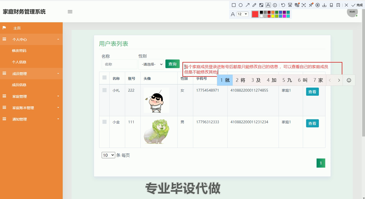This screenshot has height=199, width=365.
Task: Click 查看 for user 小札
Action: [312, 92]
